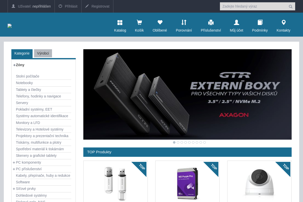Open the Katalog grid icon
303x202 pixels.
(120, 23)
